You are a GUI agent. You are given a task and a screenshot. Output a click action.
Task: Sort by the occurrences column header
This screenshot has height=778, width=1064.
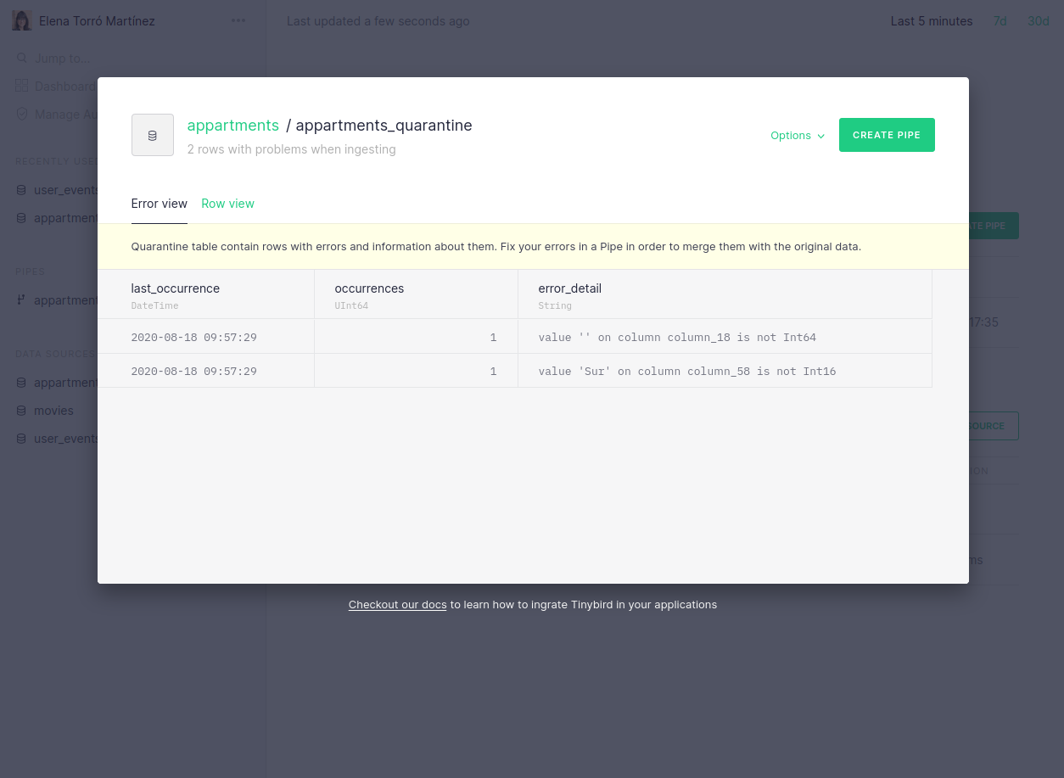(369, 288)
